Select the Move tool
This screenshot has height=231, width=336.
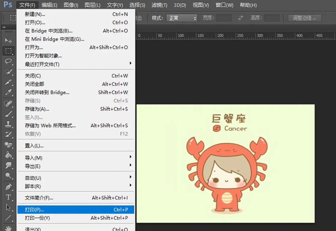[x=8, y=40]
